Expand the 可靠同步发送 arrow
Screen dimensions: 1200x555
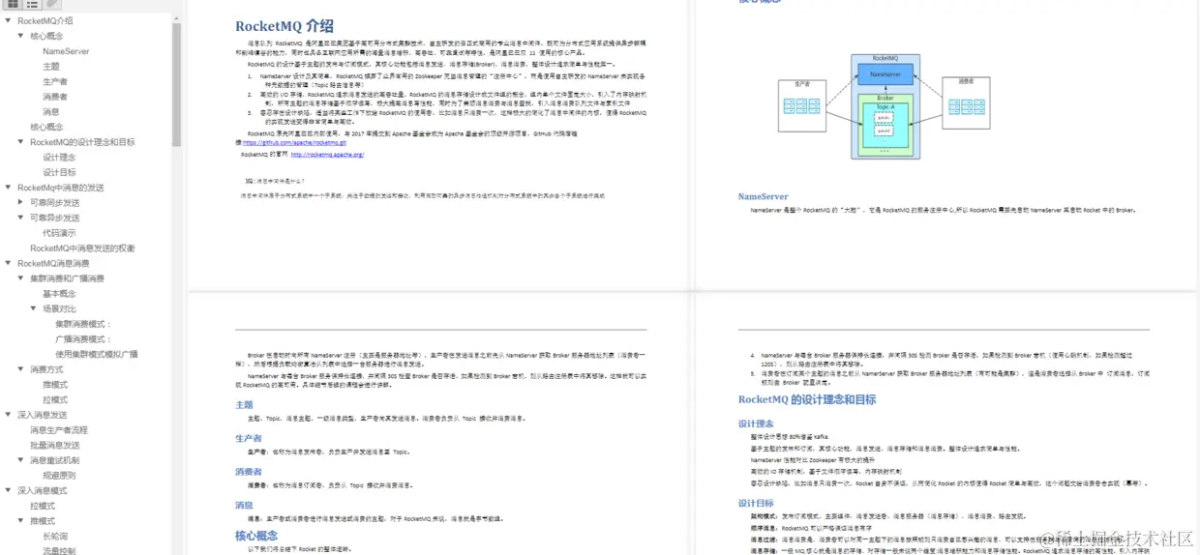[x=21, y=203]
